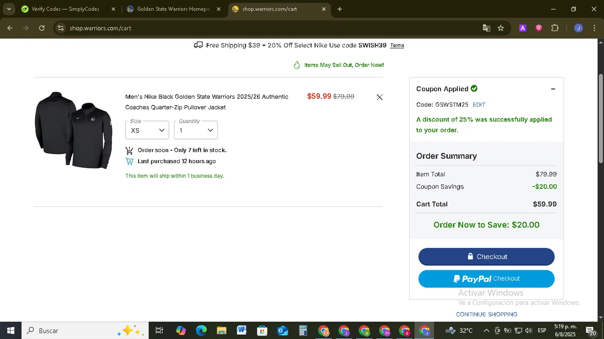Viewport: 604px width, 339px height.
Task: Click the blue Checkout button
Action: point(486,257)
